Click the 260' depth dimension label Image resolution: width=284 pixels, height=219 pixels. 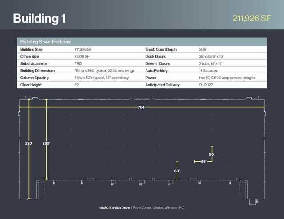[46, 143]
